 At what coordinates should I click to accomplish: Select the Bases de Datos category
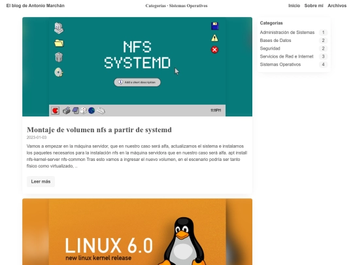pyautogui.click(x=275, y=41)
